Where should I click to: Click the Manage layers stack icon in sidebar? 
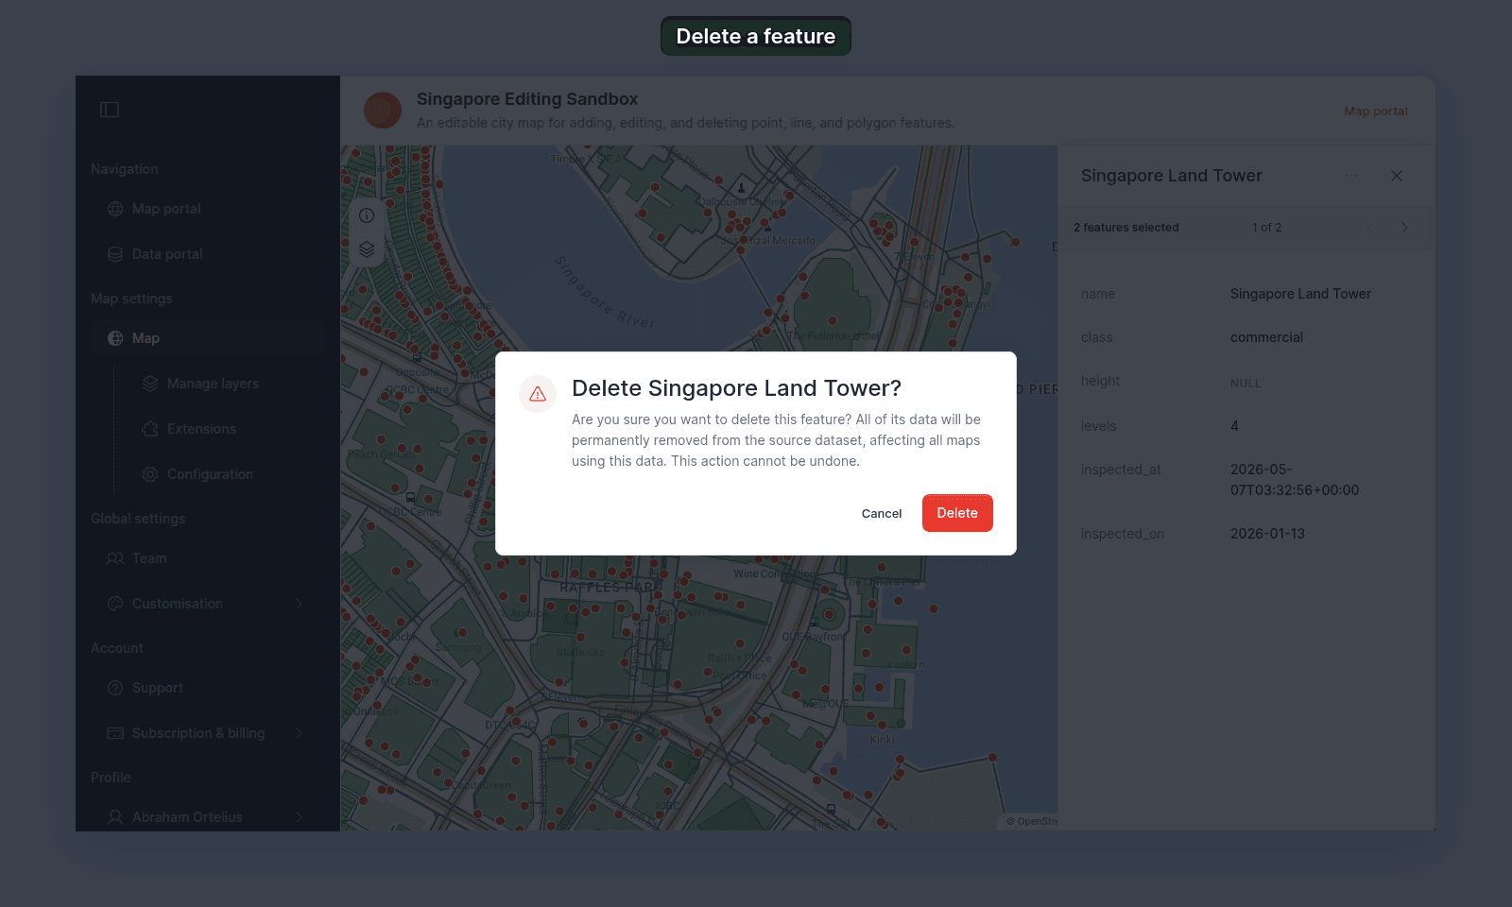(150, 384)
